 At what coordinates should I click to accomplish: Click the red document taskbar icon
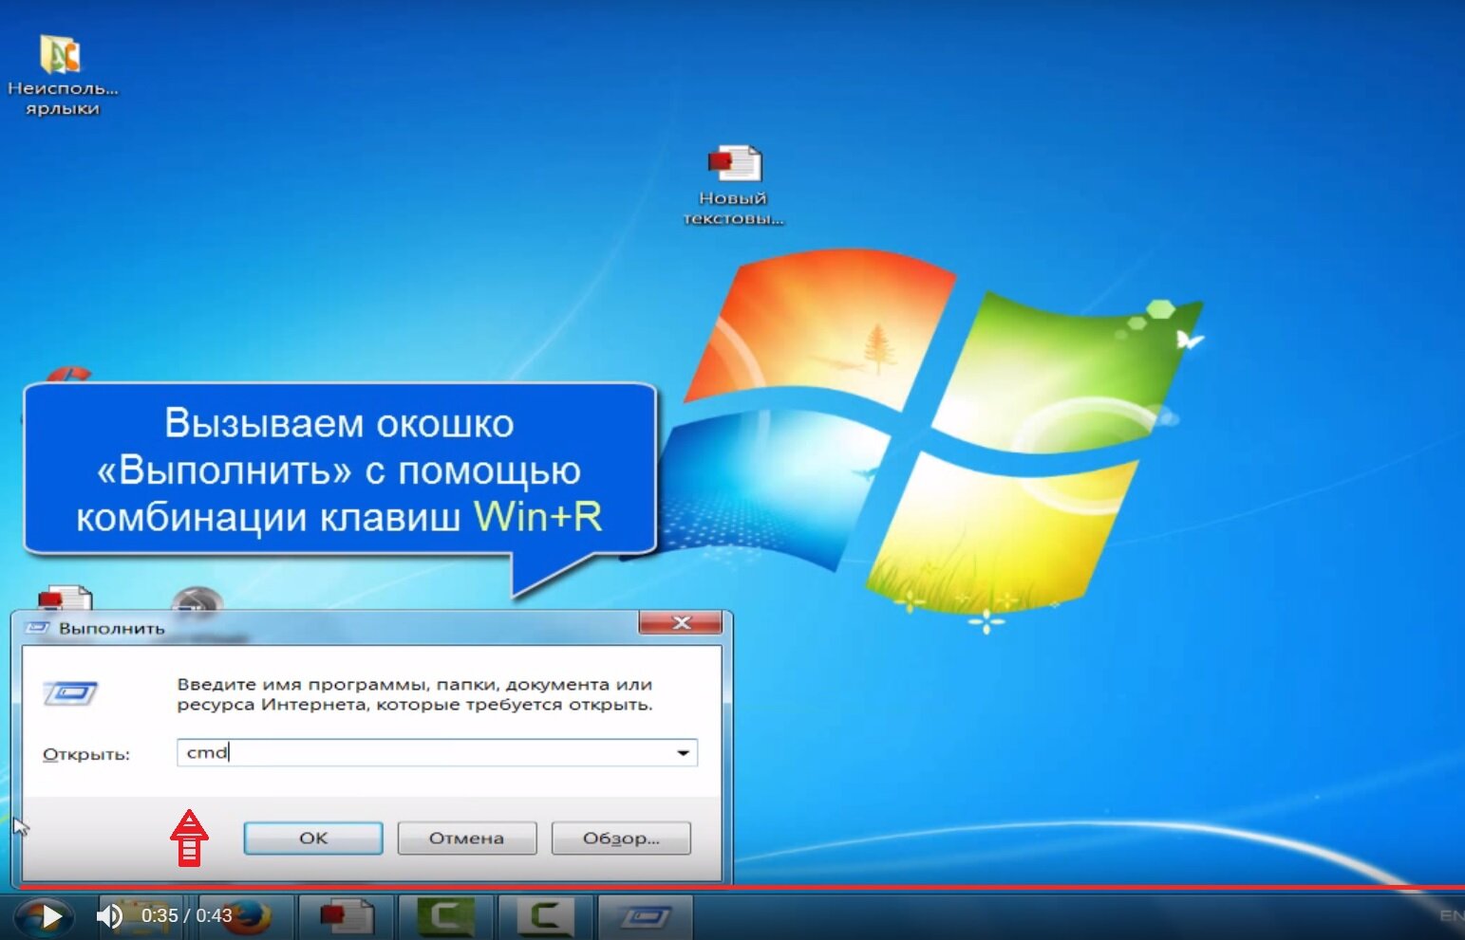347,916
